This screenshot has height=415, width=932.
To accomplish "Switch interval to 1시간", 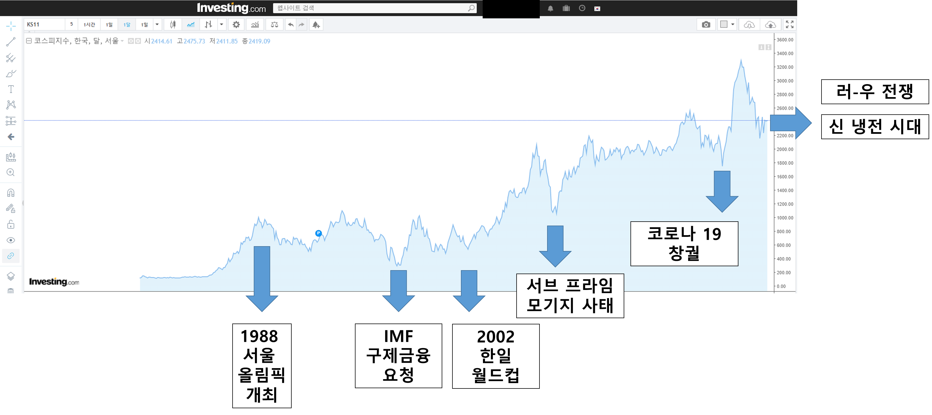I will pyautogui.click(x=89, y=25).
